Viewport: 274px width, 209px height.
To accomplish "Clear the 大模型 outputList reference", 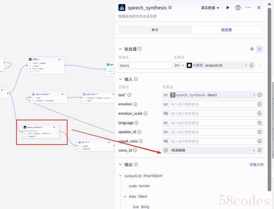I will (x=246, y=65).
